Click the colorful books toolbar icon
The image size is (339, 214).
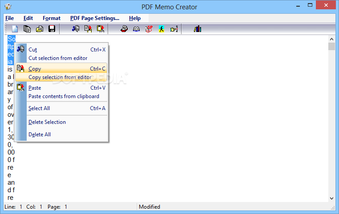tap(198, 29)
